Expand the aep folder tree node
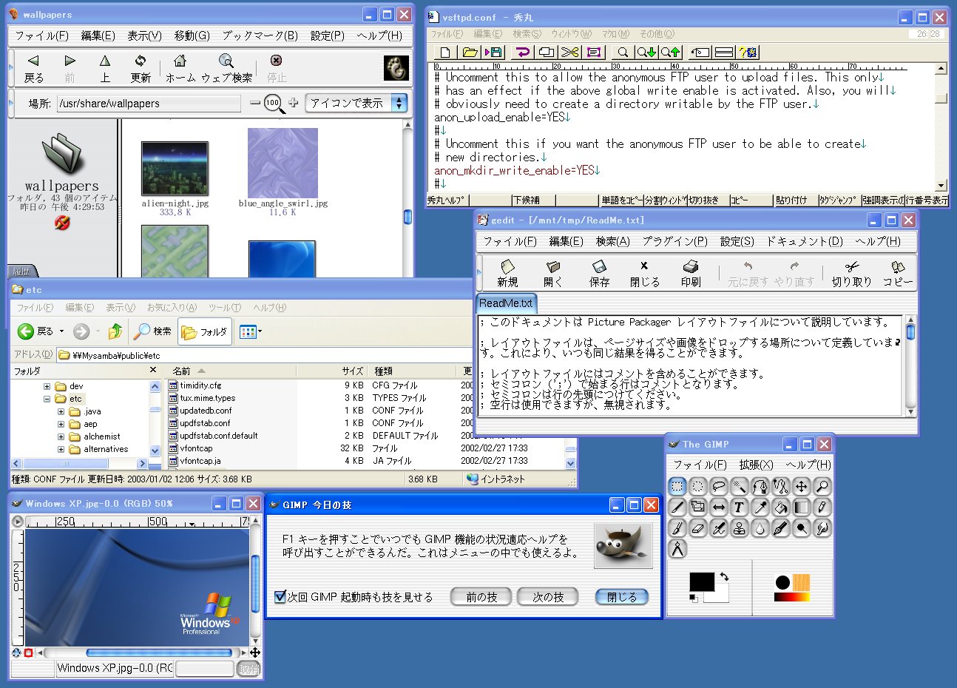The width and height of the screenshot is (957, 688). (x=61, y=424)
